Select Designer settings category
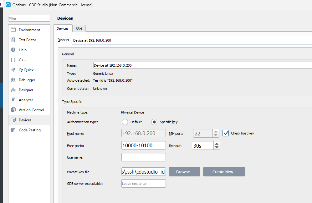 [x=29, y=90]
